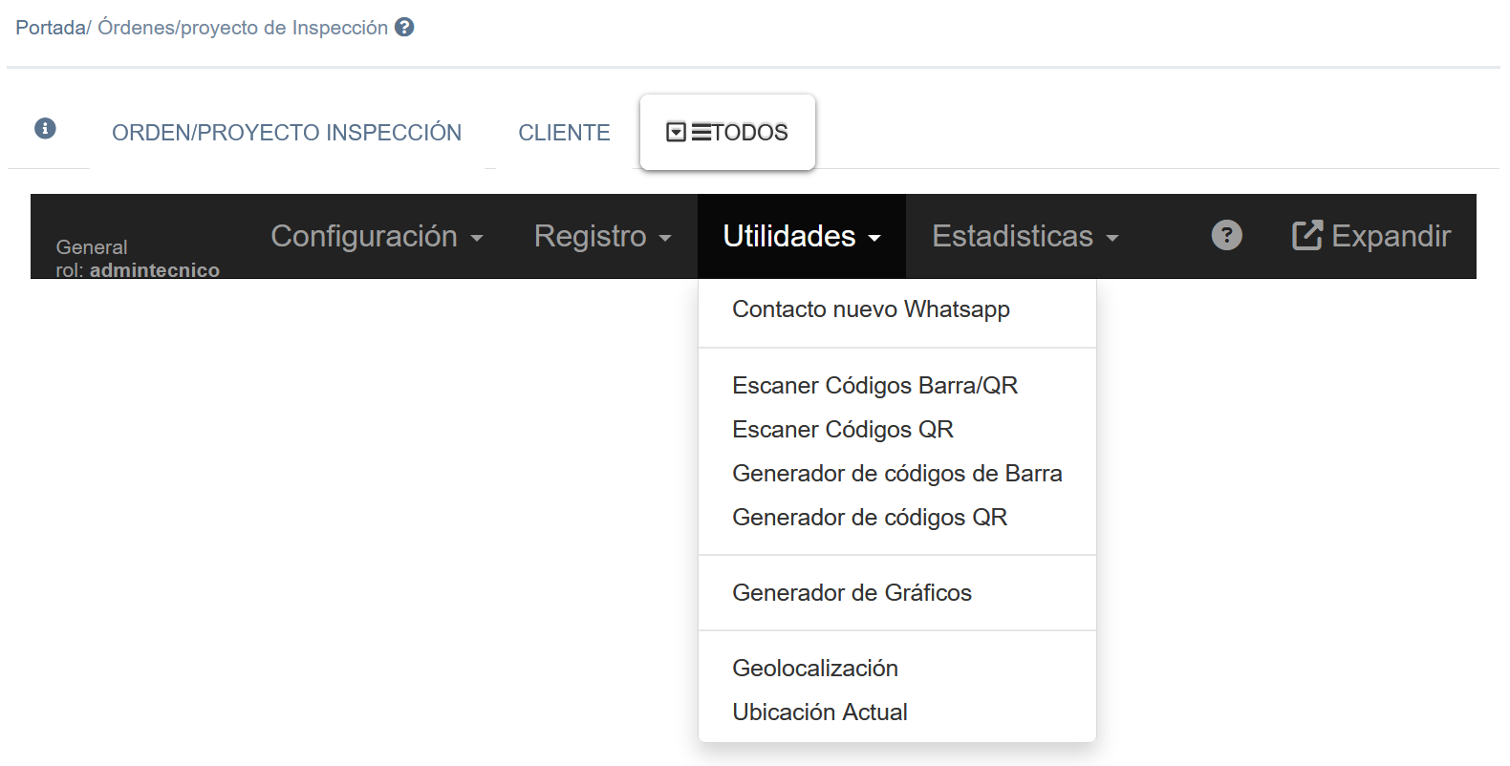The width and height of the screenshot is (1510, 766).
Task: Click the help icon beside the breadcrumb
Action: [x=404, y=28]
